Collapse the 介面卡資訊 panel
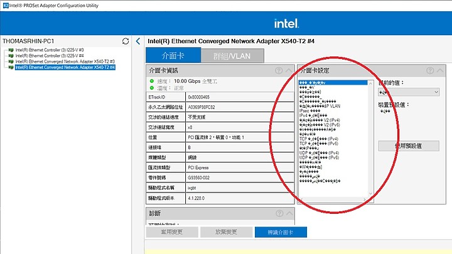The height and width of the screenshot is (254, 452). [x=289, y=70]
